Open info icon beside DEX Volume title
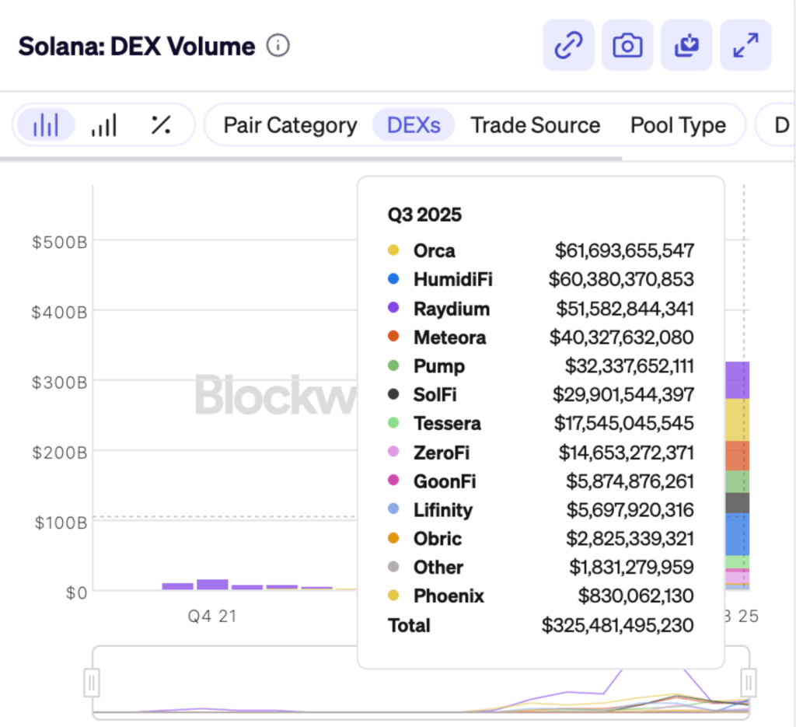 pyautogui.click(x=278, y=46)
